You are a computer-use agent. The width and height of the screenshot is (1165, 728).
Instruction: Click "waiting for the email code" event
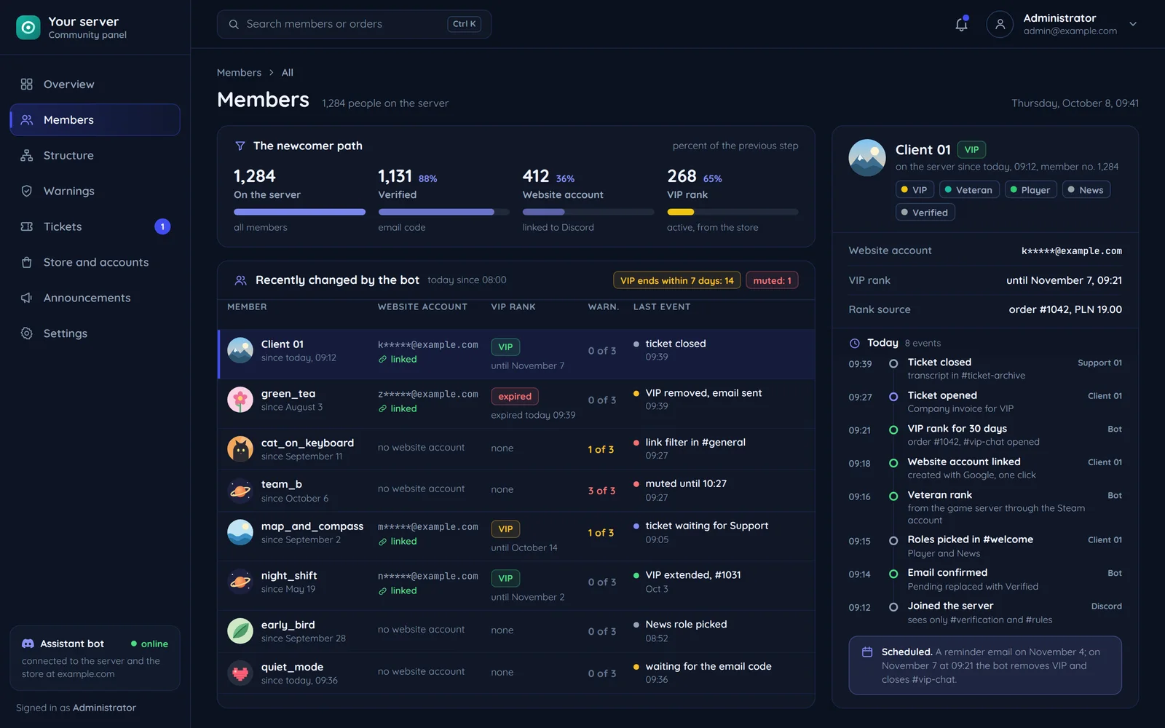pyautogui.click(x=708, y=666)
